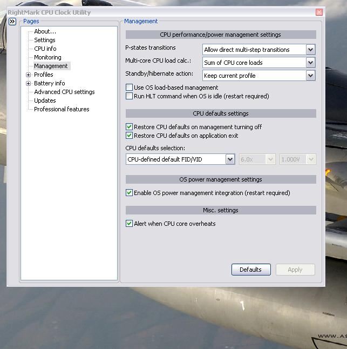The height and width of the screenshot is (349, 347).
Task: Click the CPU defaults settings section header
Action: [221, 113]
